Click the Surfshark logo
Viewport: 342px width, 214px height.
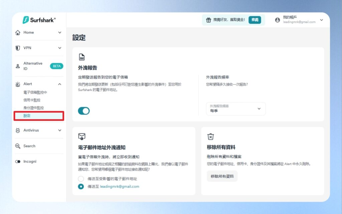[39, 20]
